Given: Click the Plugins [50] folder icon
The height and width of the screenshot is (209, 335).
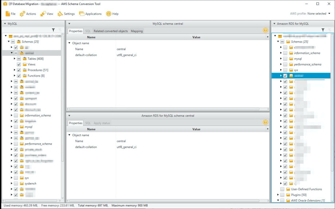Looking at the screenshot, I should pos(288,195).
